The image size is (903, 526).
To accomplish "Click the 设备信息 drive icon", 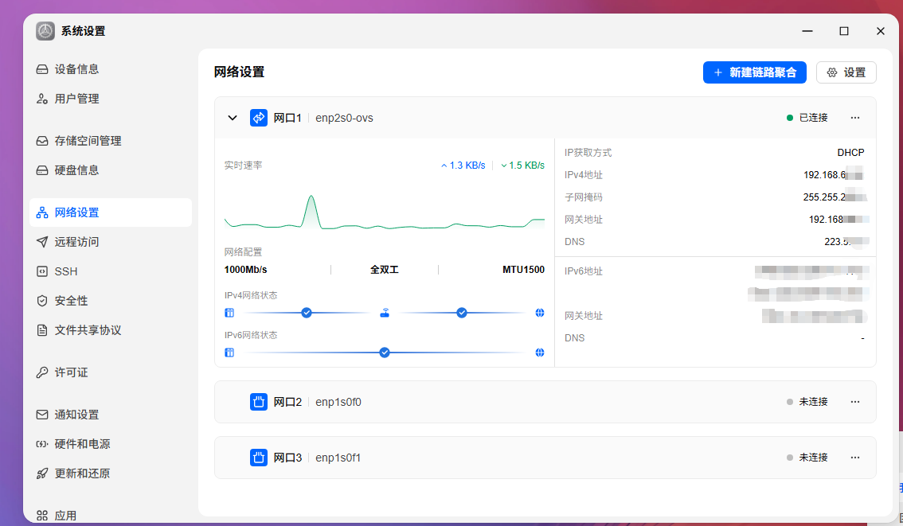I will 42,69.
